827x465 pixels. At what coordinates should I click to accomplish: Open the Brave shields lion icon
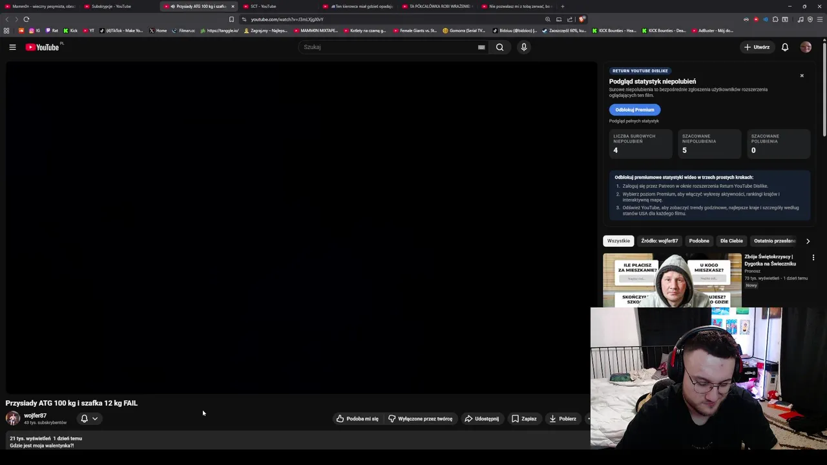[x=582, y=19]
